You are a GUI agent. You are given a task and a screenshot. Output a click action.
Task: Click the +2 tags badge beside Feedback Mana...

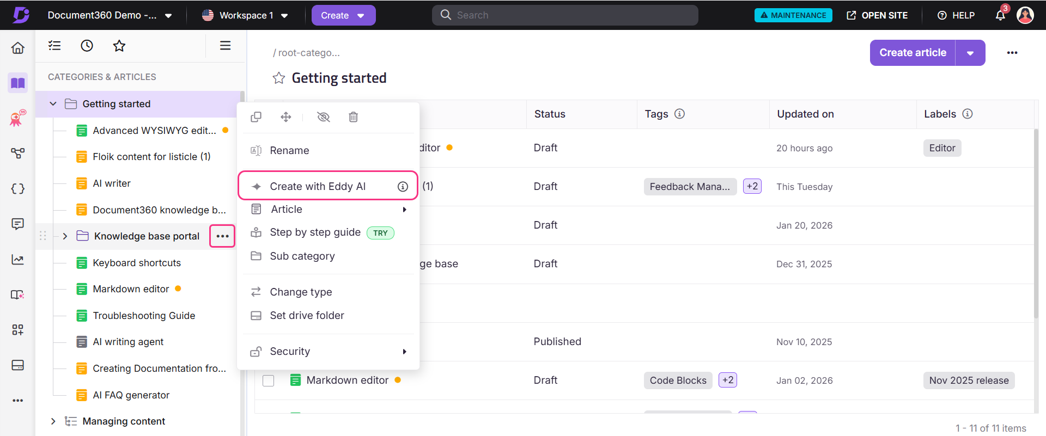[x=752, y=186]
